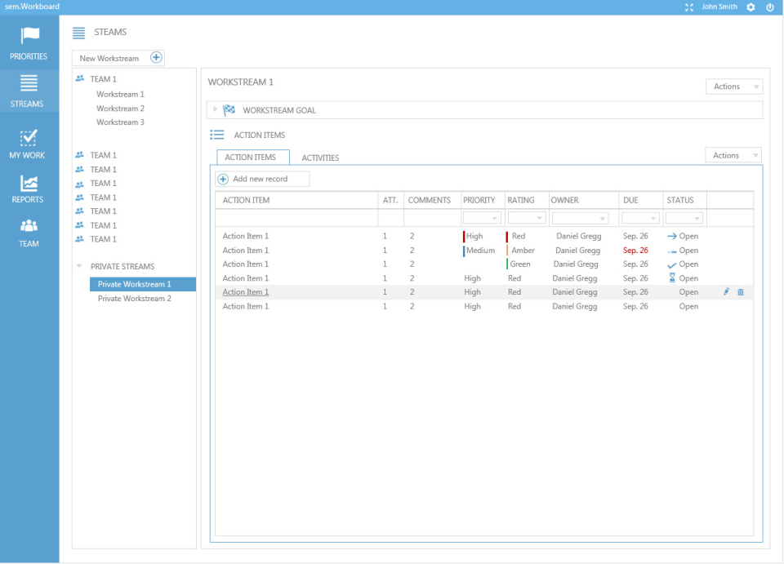Click the pencil edit icon on highlighted row
The width and height of the screenshot is (784, 564).
click(727, 291)
